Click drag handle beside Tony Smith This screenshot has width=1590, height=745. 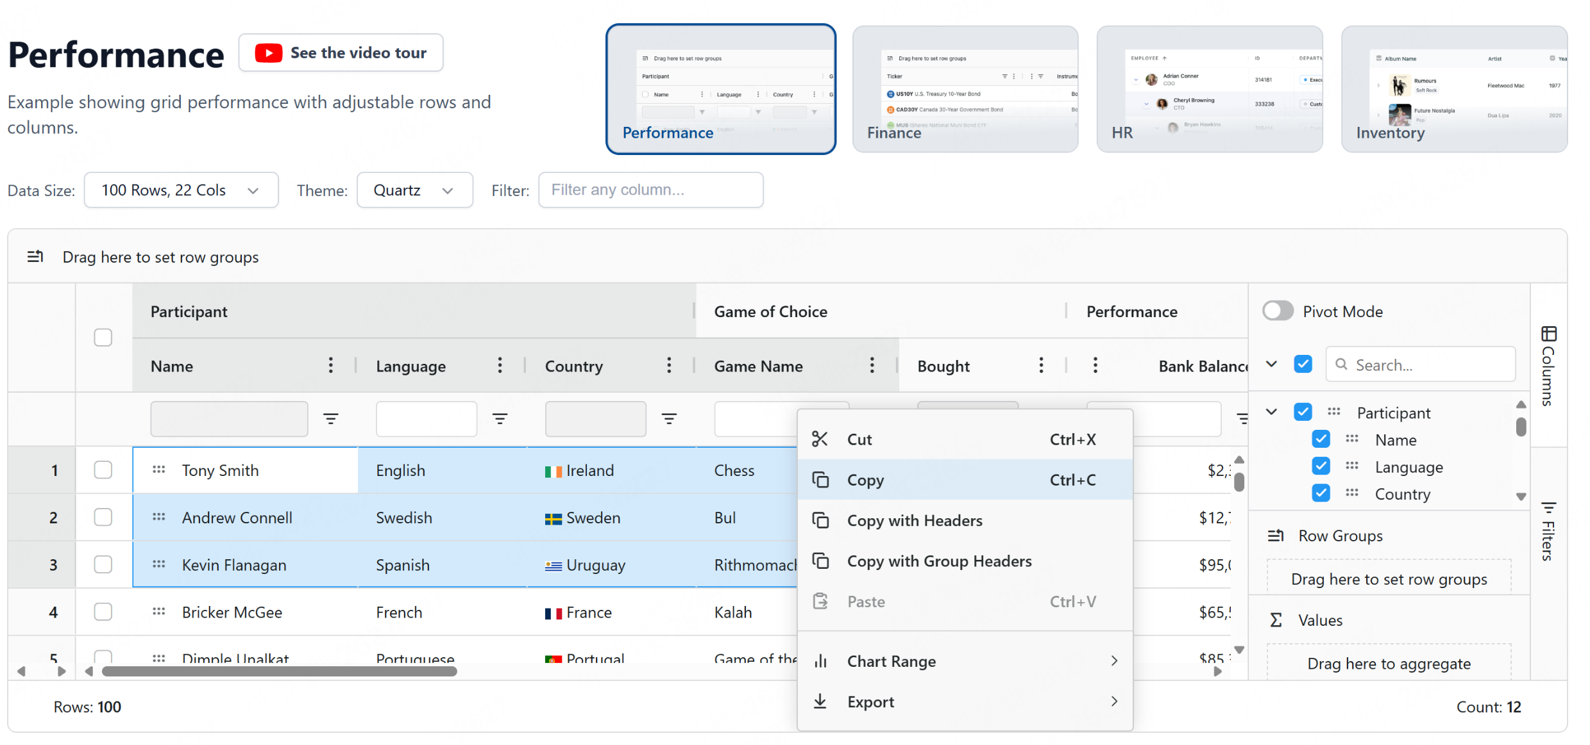(159, 470)
